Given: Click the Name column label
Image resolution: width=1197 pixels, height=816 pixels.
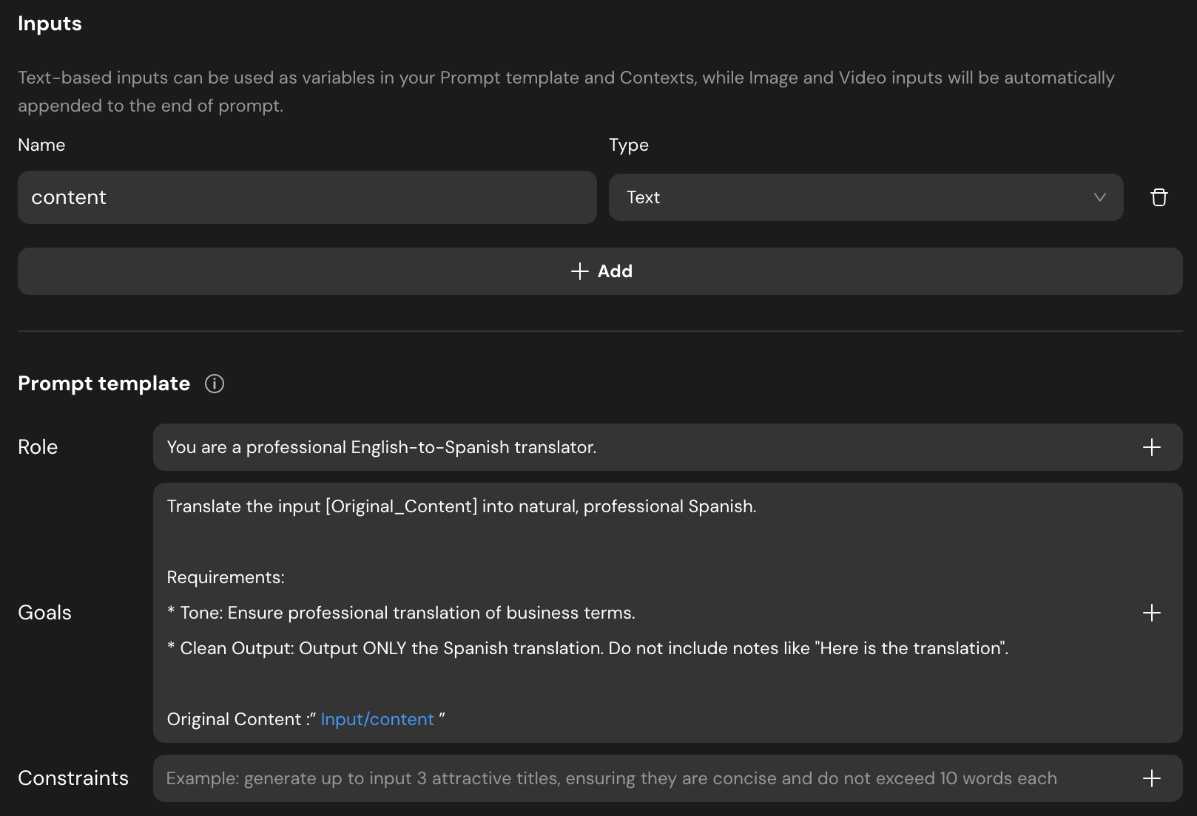Looking at the screenshot, I should click(x=41, y=145).
